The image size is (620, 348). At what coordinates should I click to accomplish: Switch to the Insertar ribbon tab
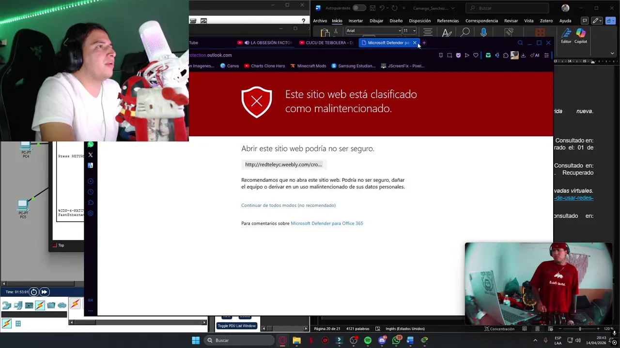pos(356,21)
